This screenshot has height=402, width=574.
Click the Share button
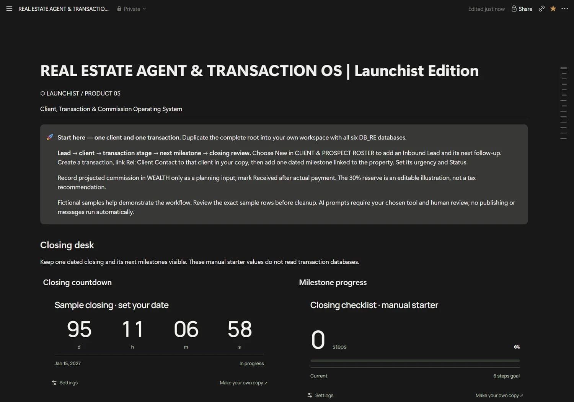[x=522, y=9]
